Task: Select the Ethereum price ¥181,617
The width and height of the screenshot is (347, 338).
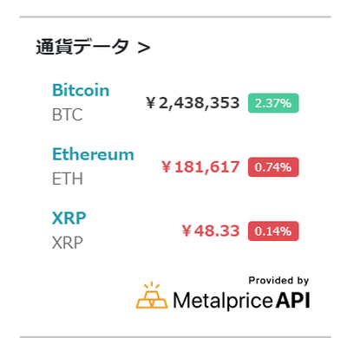Action: coord(200,167)
